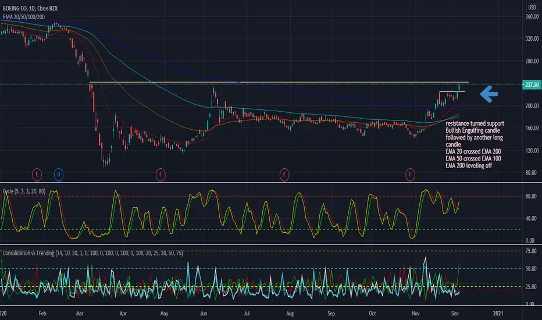
Task: Click the 'resistance turned support' note text
Action: click(475, 123)
